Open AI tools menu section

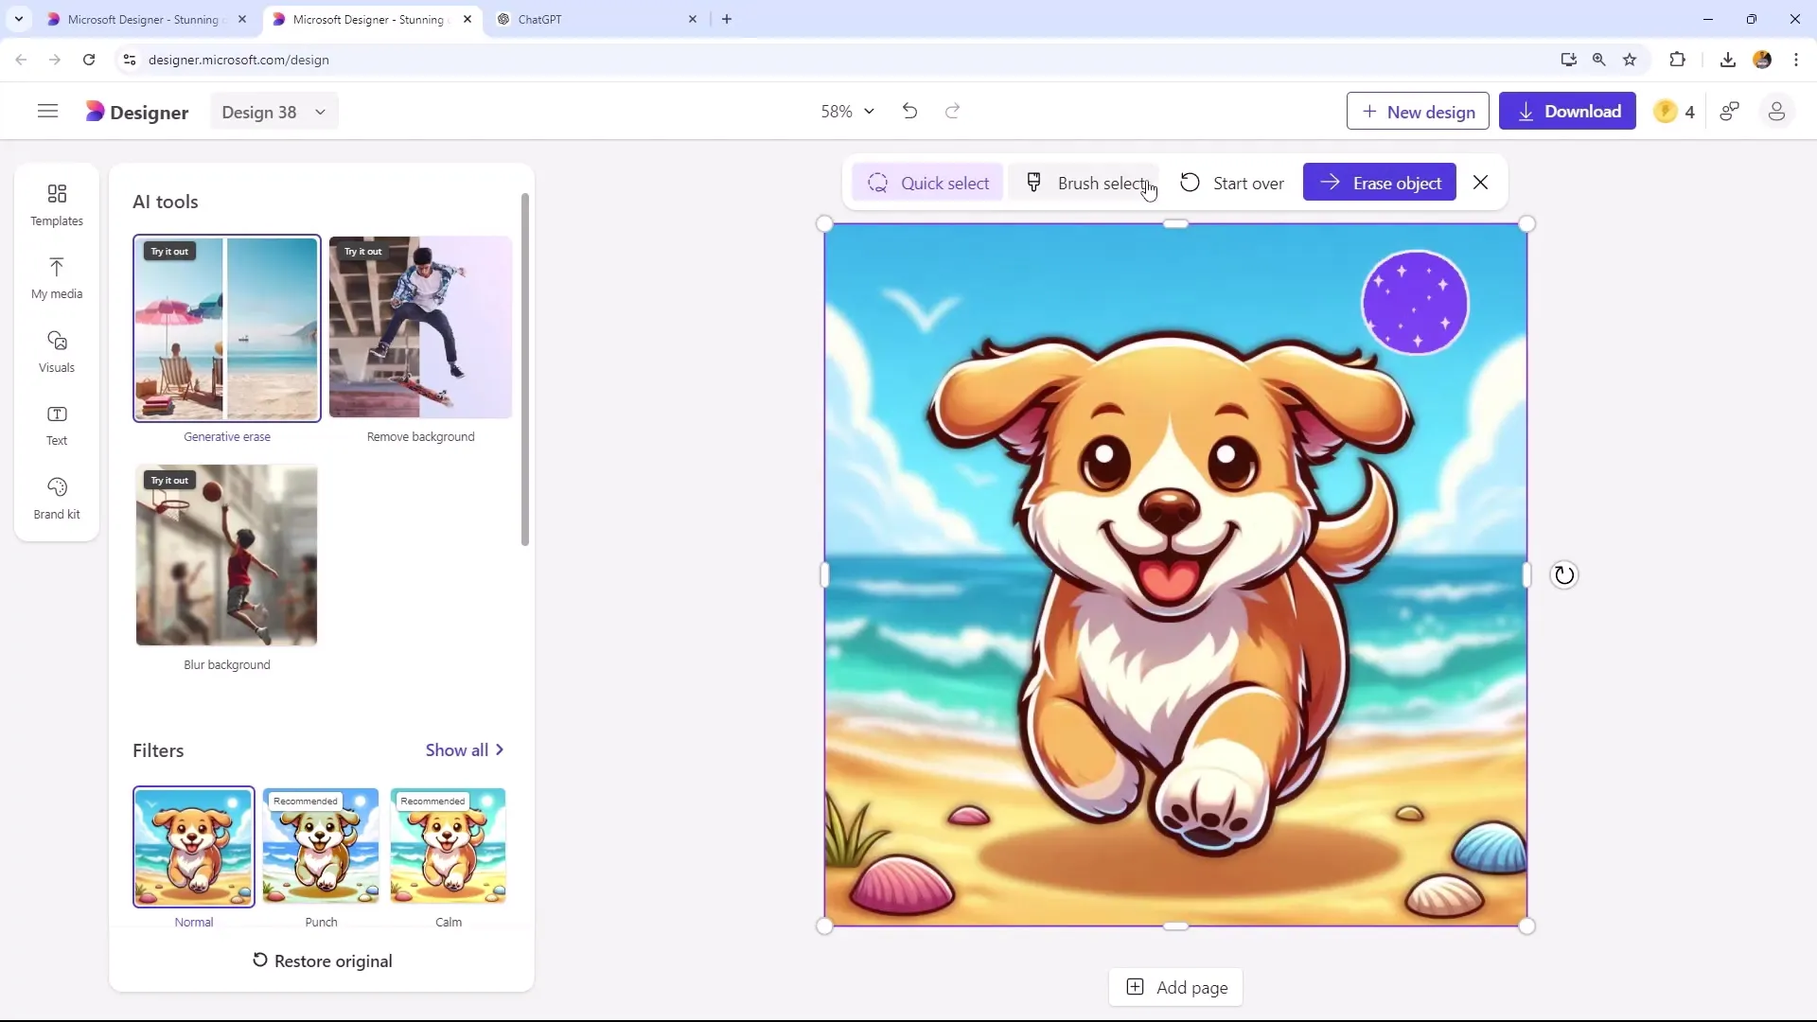166,201
